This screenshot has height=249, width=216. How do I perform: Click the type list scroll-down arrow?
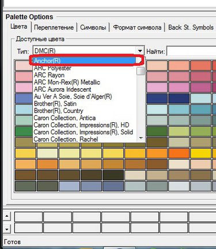(141, 138)
